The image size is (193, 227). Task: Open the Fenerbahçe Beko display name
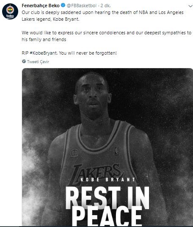click(41, 6)
